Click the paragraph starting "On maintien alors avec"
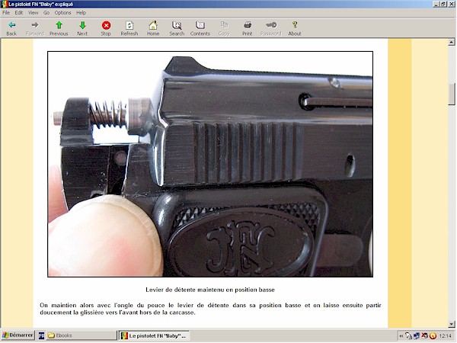This screenshot has height=343, width=457. click(x=210, y=309)
